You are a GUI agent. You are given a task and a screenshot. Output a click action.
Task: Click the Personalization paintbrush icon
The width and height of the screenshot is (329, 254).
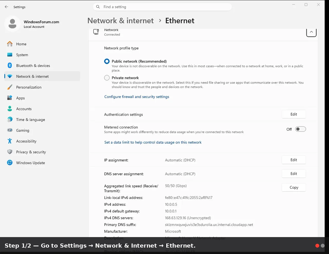(x=10, y=87)
